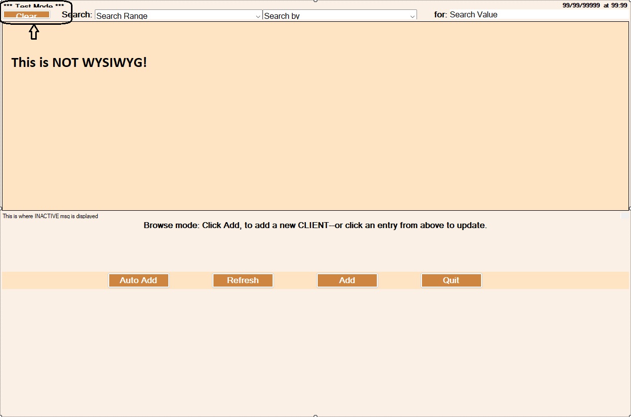The image size is (631, 417).
Task: Click the 'for:' label before Search Value
Action: (439, 14)
